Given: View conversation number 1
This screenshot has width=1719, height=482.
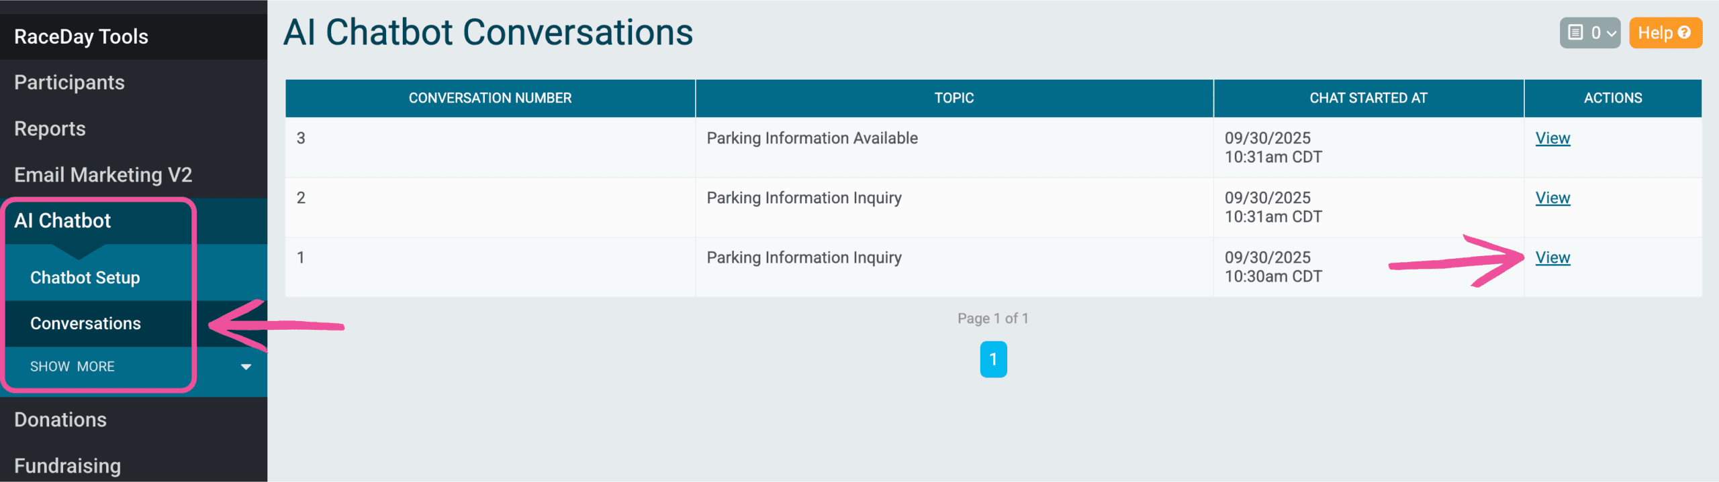Looking at the screenshot, I should coord(1552,257).
